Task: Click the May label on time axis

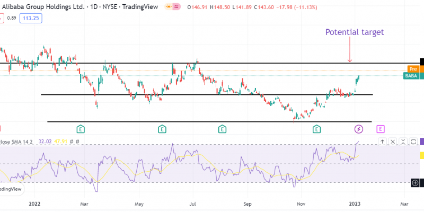Action: (139, 204)
